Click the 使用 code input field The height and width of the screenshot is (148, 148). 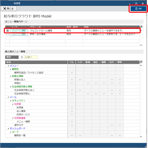tap(21, 57)
